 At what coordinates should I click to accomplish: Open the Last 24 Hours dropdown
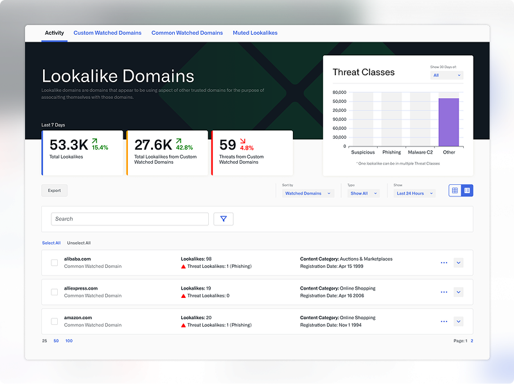click(414, 193)
